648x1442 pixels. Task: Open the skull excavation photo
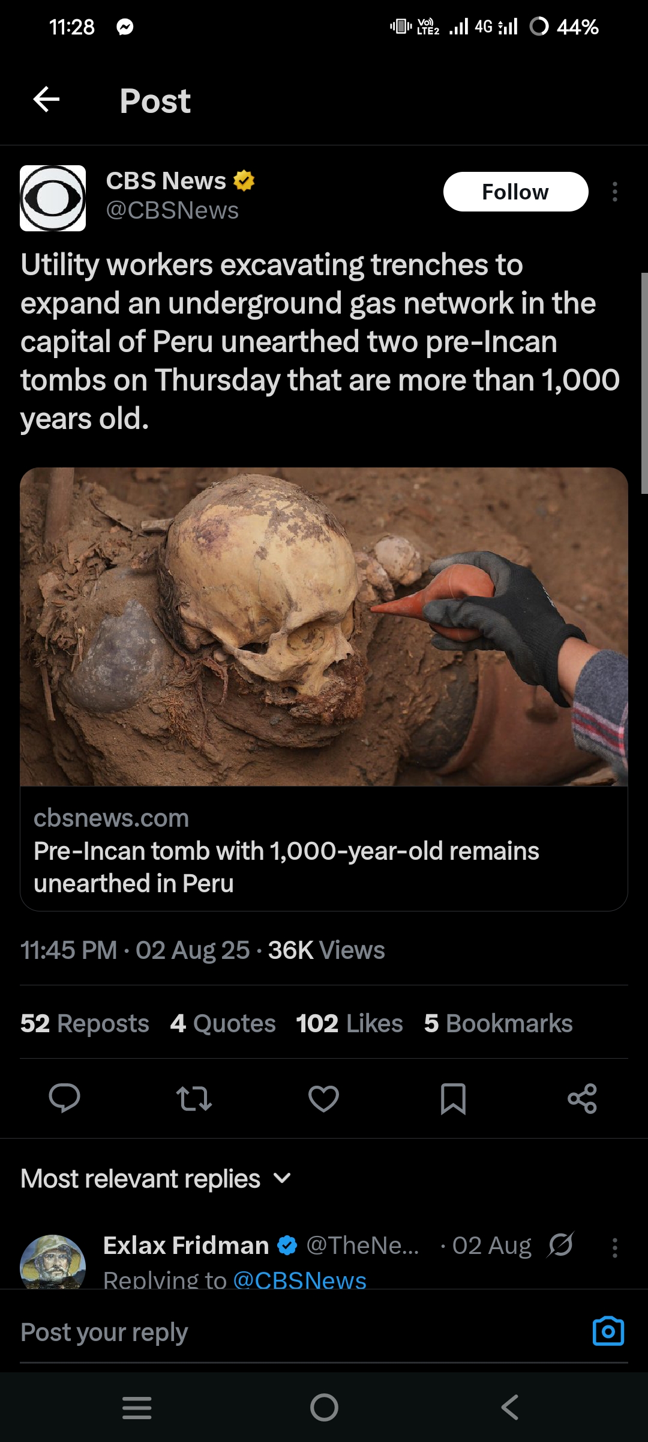[x=324, y=627]
